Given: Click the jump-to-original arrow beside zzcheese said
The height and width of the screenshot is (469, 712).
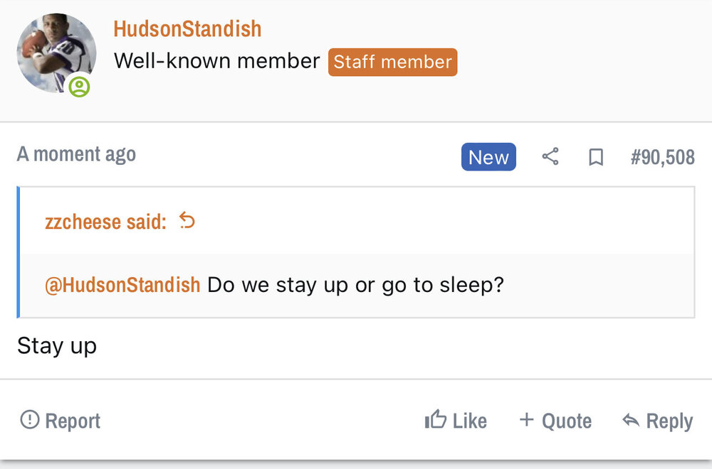Looking at the screenshot, I should (x=187, y=221).
